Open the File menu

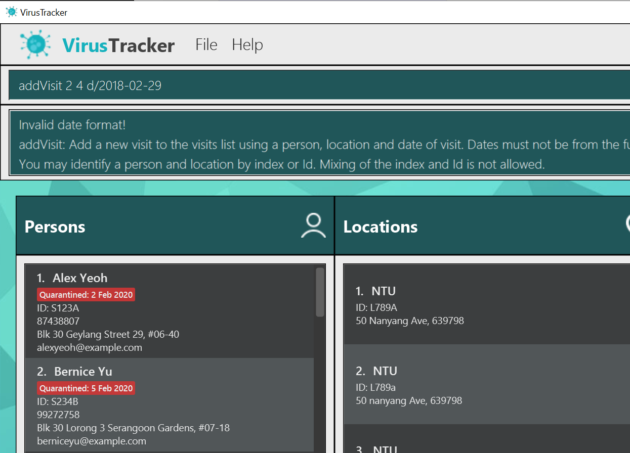tap(206, 44)
